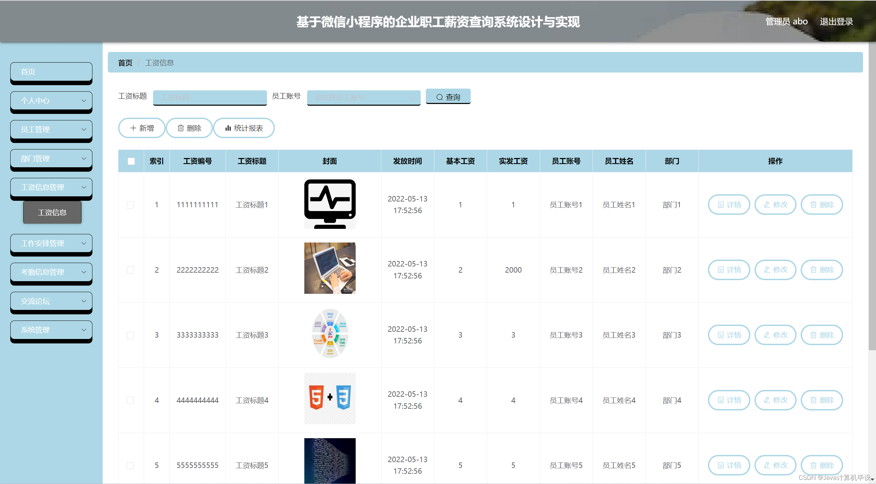Click the 新增 add button

pyautogui.click(x=142, y=128)
